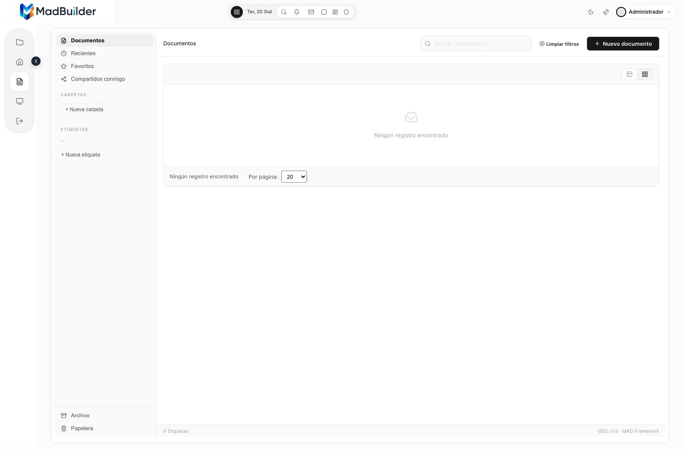Click the folder icon in left rail
The width and height of the screenshot is (684, 449).
20,42
